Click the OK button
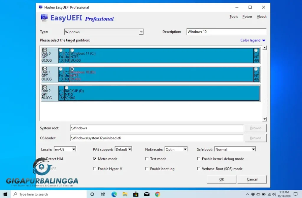302x198 pixels. point(221,179)
